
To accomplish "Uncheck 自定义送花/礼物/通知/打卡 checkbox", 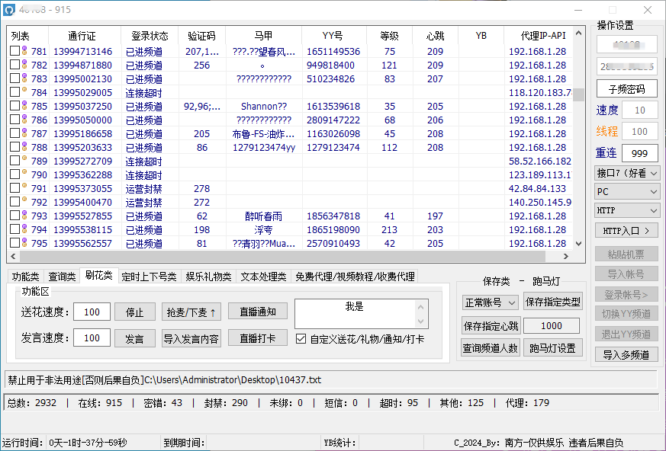I will 301,338.
